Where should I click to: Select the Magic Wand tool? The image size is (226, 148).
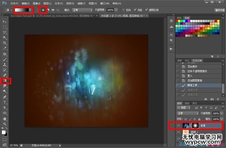[x=5, y=38]
